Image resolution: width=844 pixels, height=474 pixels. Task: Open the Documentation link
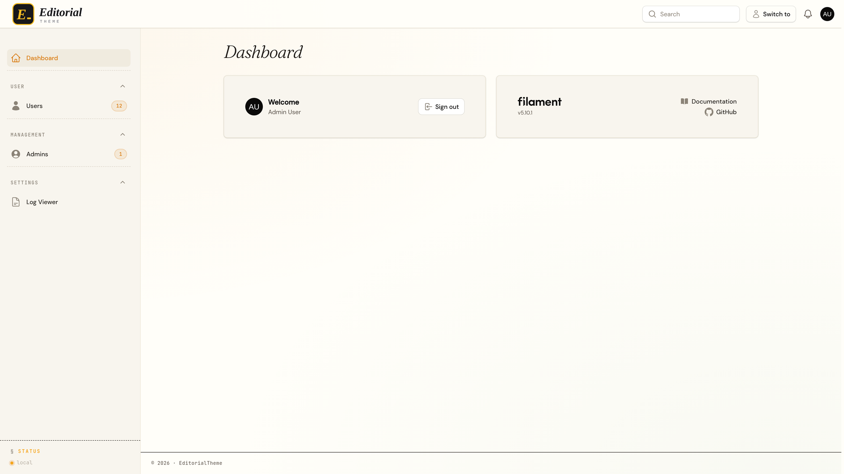coord(714,101)
